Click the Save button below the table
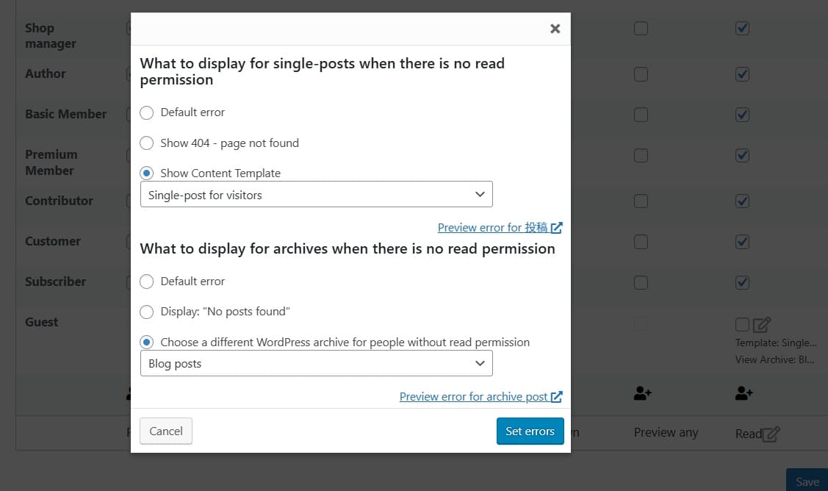 807,481
